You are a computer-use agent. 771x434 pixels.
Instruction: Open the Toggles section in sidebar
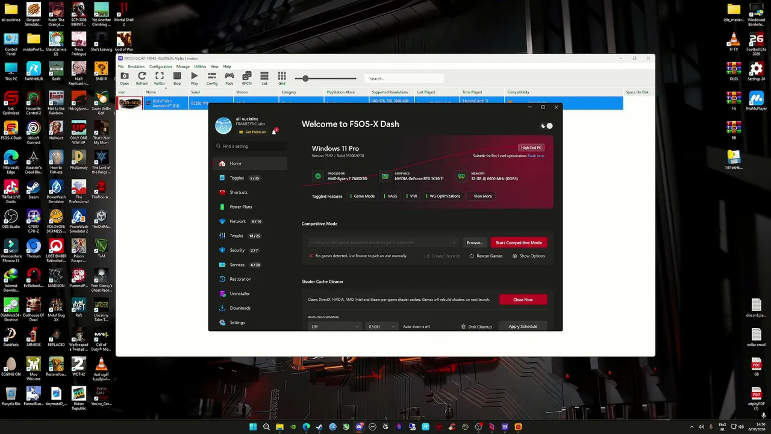click(x=250, y=178)
